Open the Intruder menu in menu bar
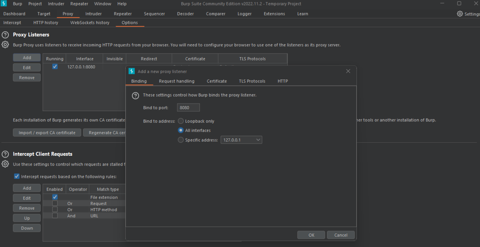The image size is (480, 247). [56, 4]
